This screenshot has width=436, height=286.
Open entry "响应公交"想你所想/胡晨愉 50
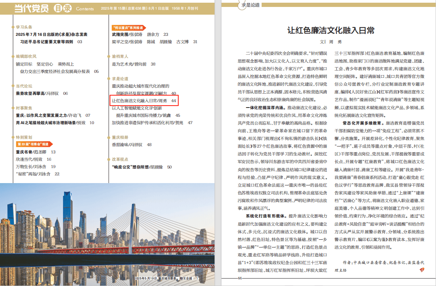pyautogui.click(x=142, y=167)
